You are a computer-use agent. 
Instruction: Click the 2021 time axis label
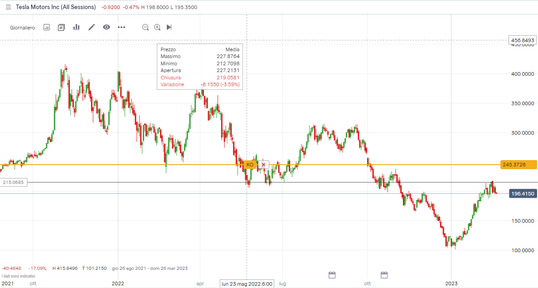click(8, 283)
